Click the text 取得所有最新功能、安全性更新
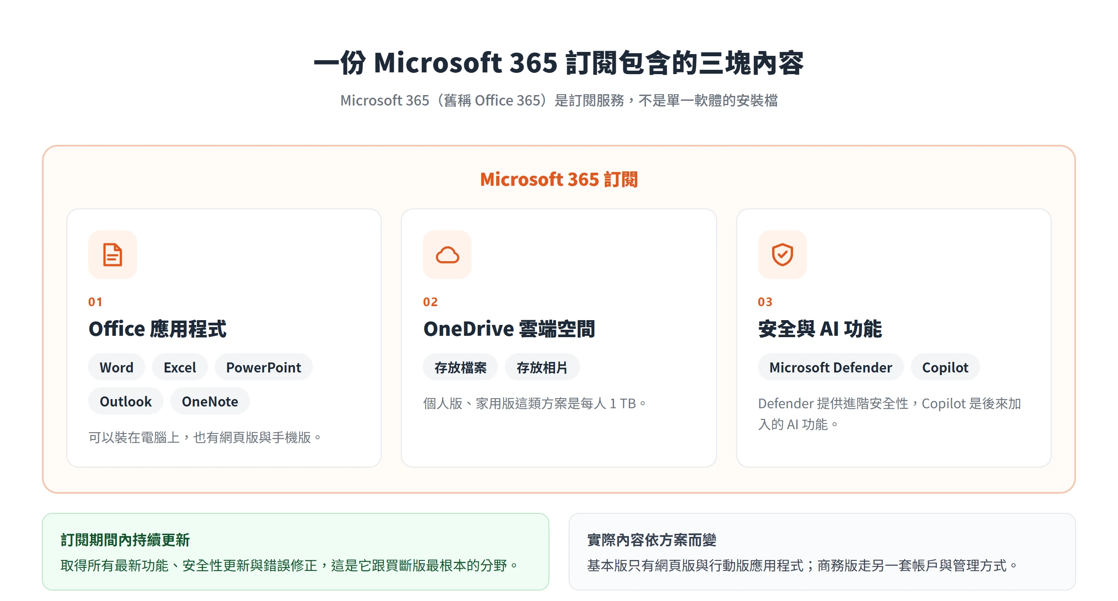This screenshot has height=601, width=1118. point(289,565)
